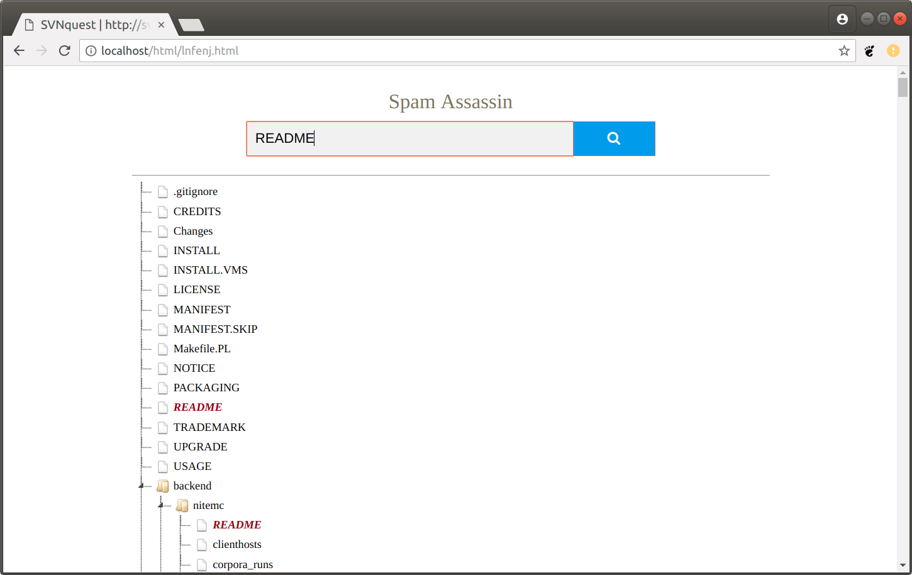Open the INSTALL file
Viewport: 912px width, 575px height.
[197, 250]
